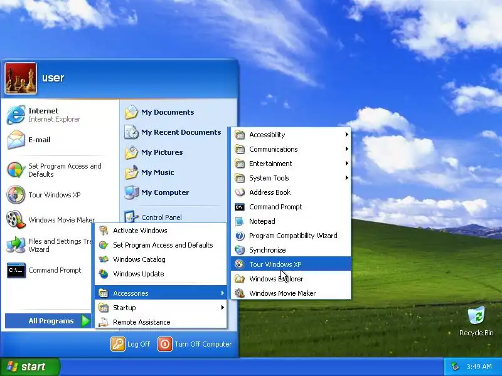The width and height of the screenshot is (502, 376).
Task: Click the Control Panel icon
Action: tap(131, 217)
